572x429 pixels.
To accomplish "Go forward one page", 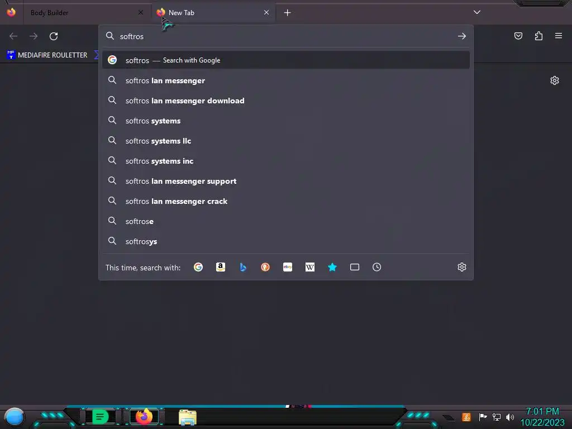I will click(x=34, y=36).
